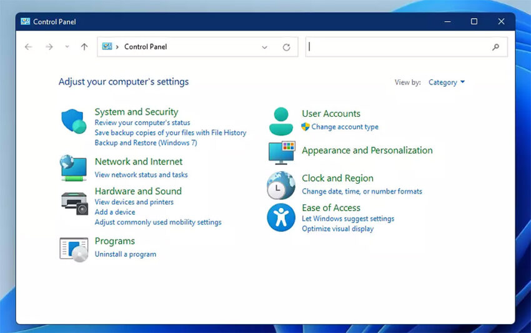Open Hardware and Sound category
Image resolution: width=531 pixels, height=333 pixels.
point(138,191)
